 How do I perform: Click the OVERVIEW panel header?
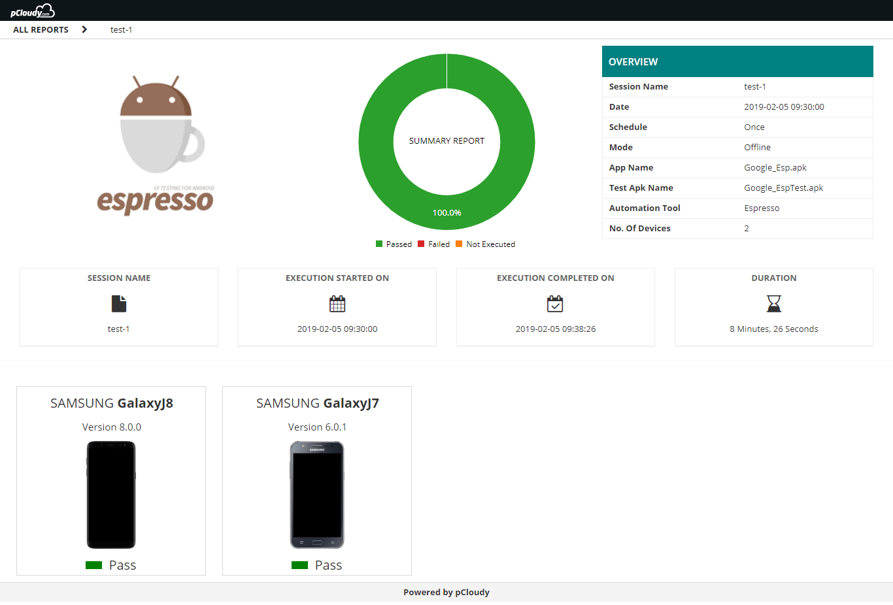[737, 61]
